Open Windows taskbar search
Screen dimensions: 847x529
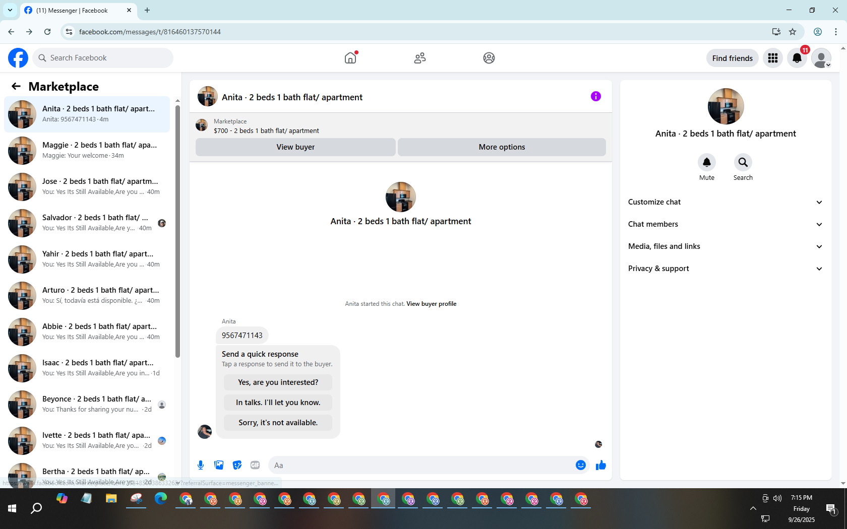[x=36, y=509]
